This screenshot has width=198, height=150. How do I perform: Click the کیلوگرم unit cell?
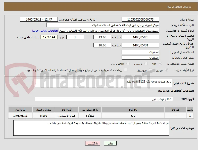[x=90, y=116]
